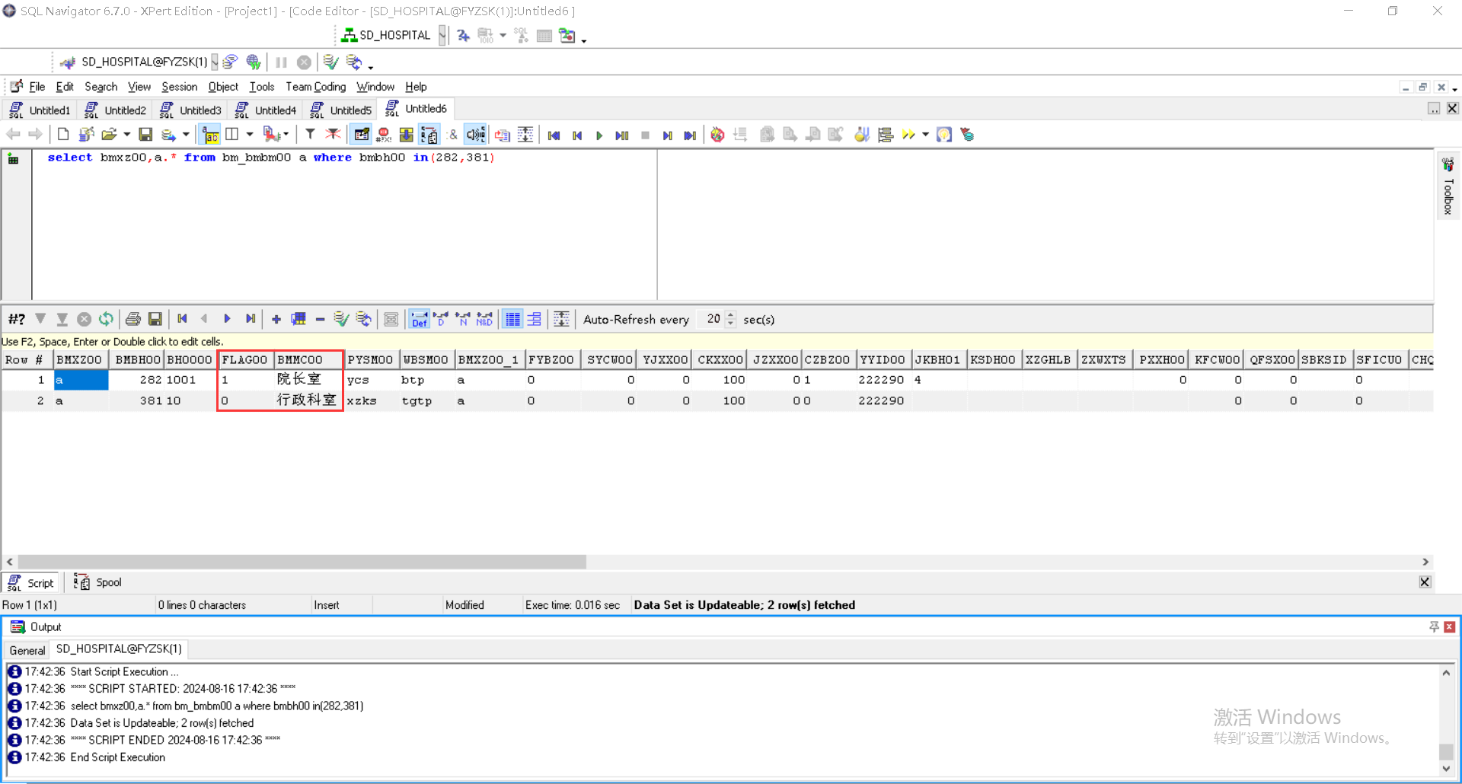Image resolution: width=1462 pixels, height=784 pixels.
Task: Click the Refresh data grid icon
Action: [106, 319]
